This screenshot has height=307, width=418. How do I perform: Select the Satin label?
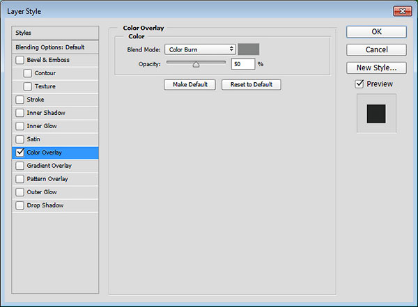click(33, 139)
